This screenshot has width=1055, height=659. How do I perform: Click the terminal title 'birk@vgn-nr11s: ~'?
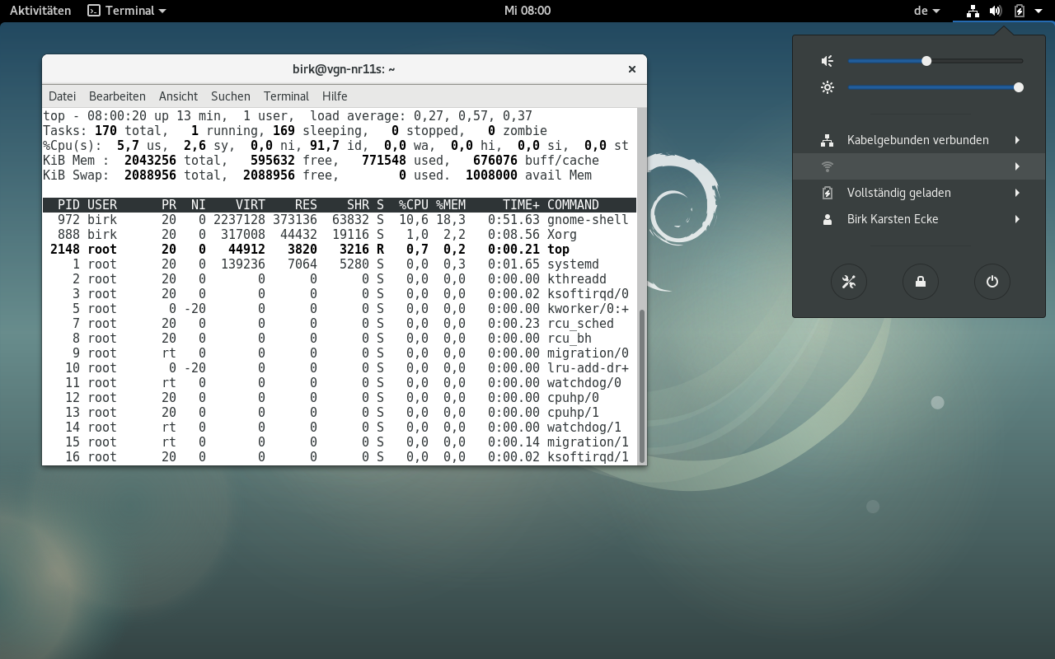point(344,69)
